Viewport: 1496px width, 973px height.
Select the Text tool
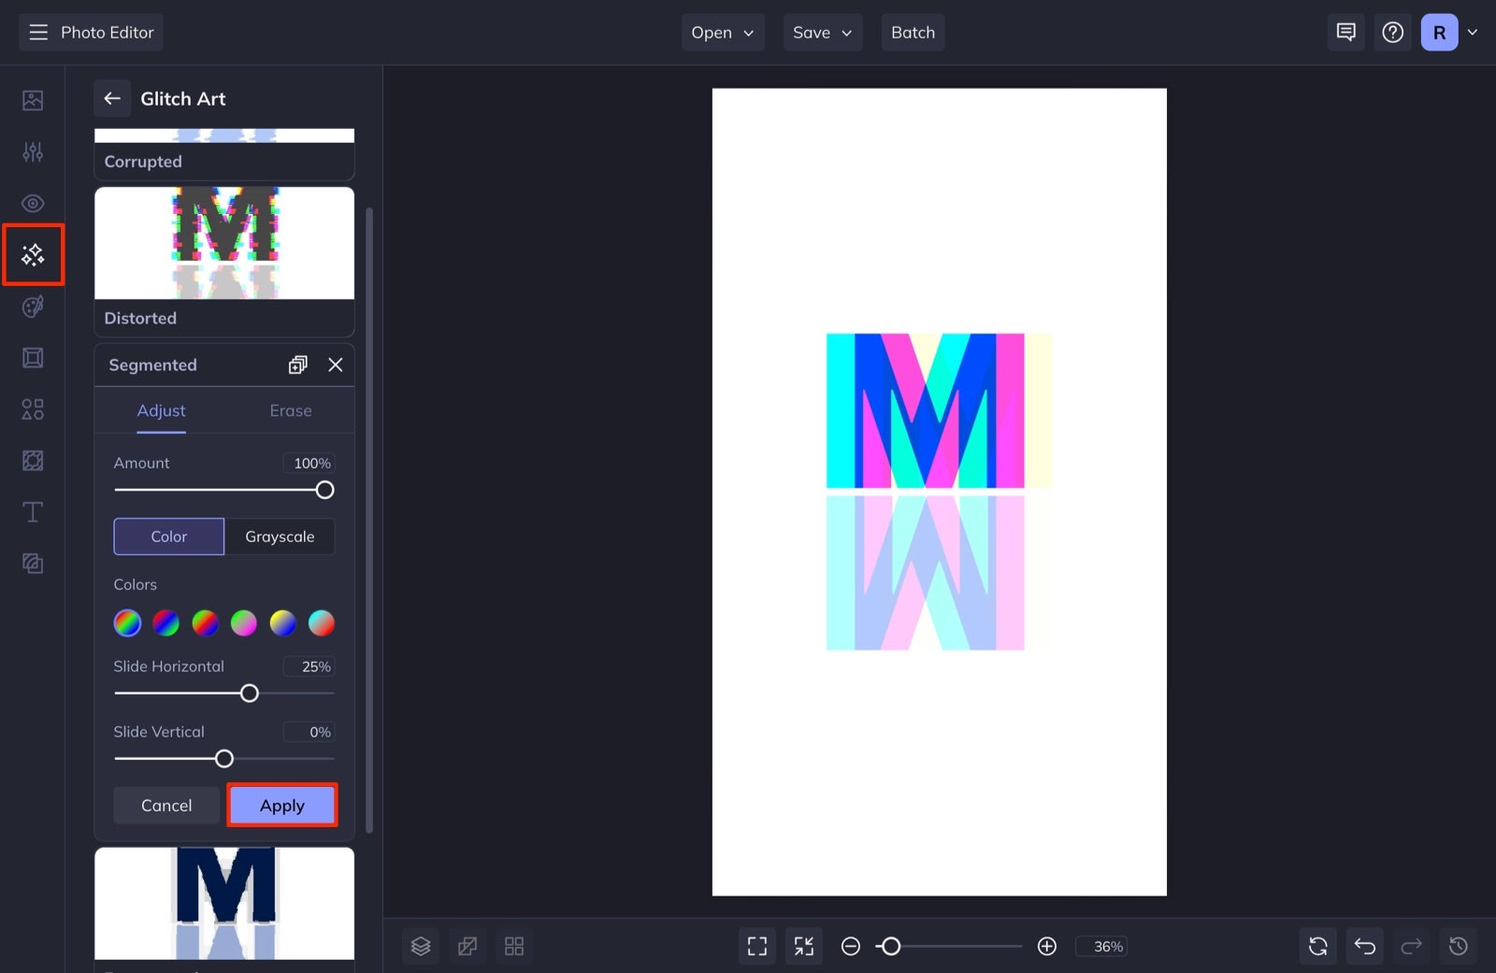click(x=33, y=511)
